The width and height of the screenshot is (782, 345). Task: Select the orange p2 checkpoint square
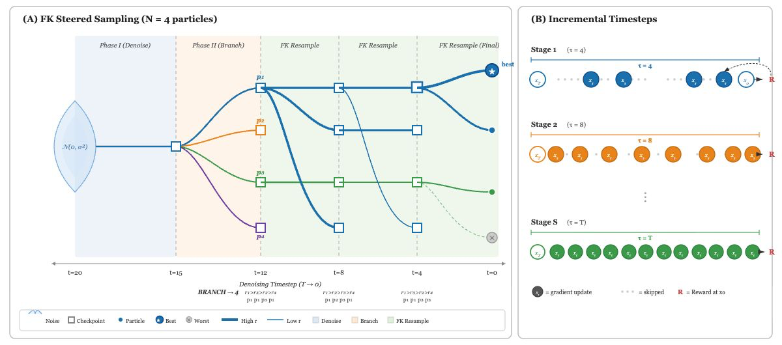[261, 130]
